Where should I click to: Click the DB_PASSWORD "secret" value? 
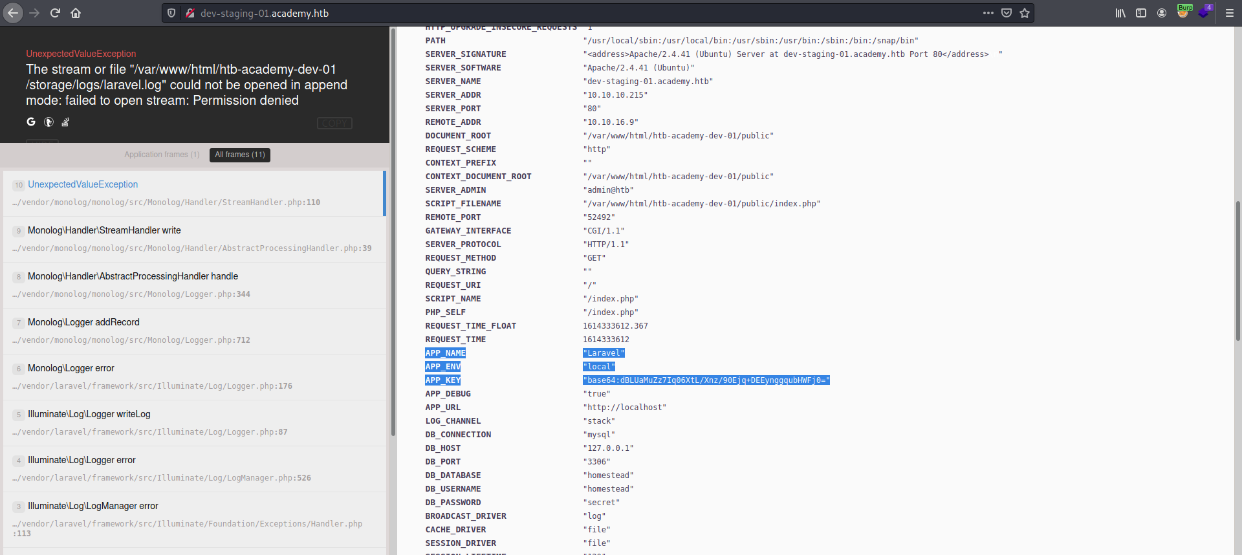pyautogui.click(x=601, y=503)
